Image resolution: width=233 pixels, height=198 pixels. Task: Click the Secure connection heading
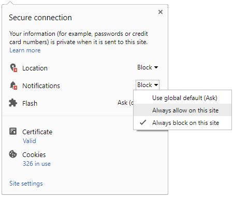[40, 18]
